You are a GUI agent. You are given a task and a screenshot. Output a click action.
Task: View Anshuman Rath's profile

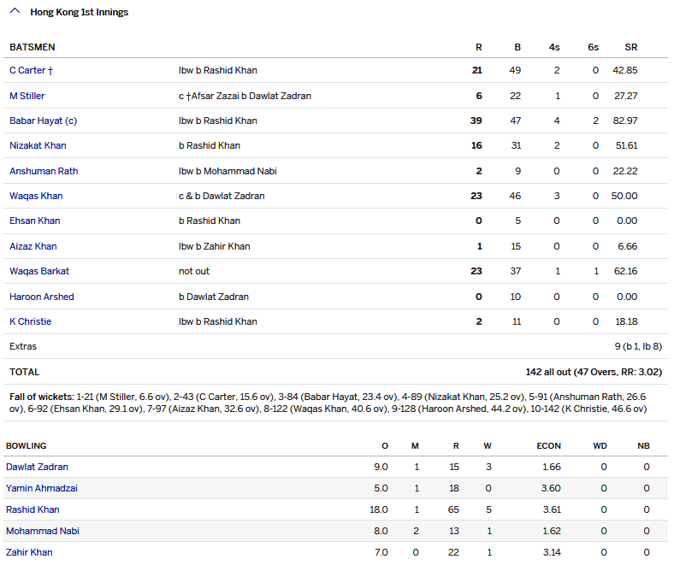[44, 171]
